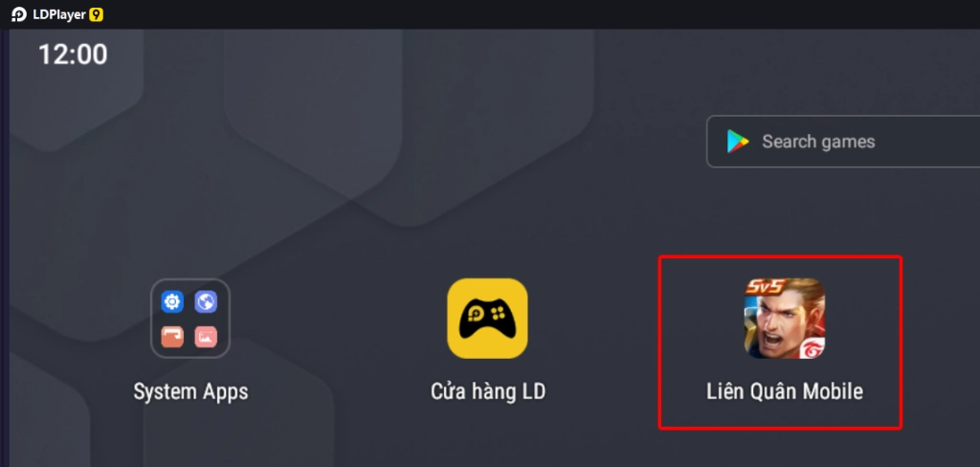Viewport: 980px width, 467px height.
Task: Click the yellow 9 version badge
Action: (96, 14)
